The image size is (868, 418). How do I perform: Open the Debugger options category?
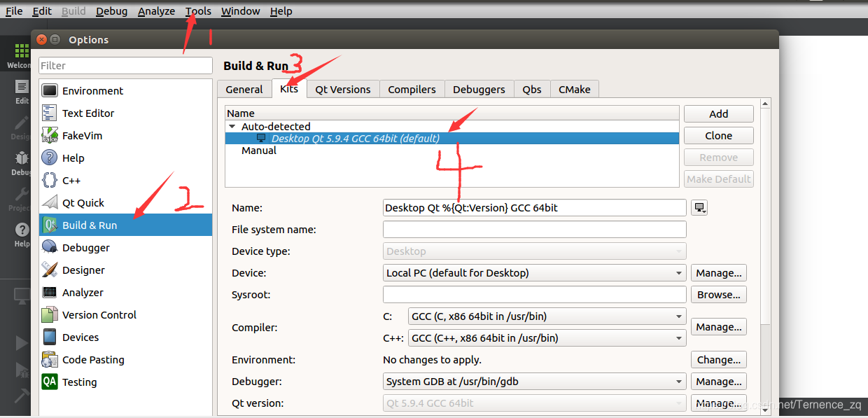point(126,248)
